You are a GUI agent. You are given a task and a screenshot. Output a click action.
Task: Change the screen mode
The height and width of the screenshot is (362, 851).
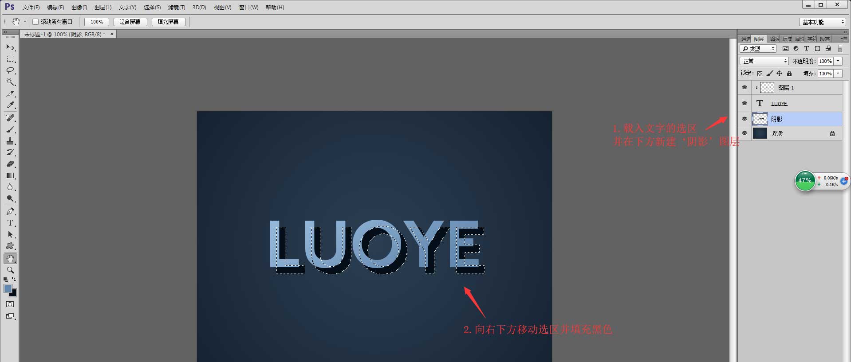tap(10, 316)
